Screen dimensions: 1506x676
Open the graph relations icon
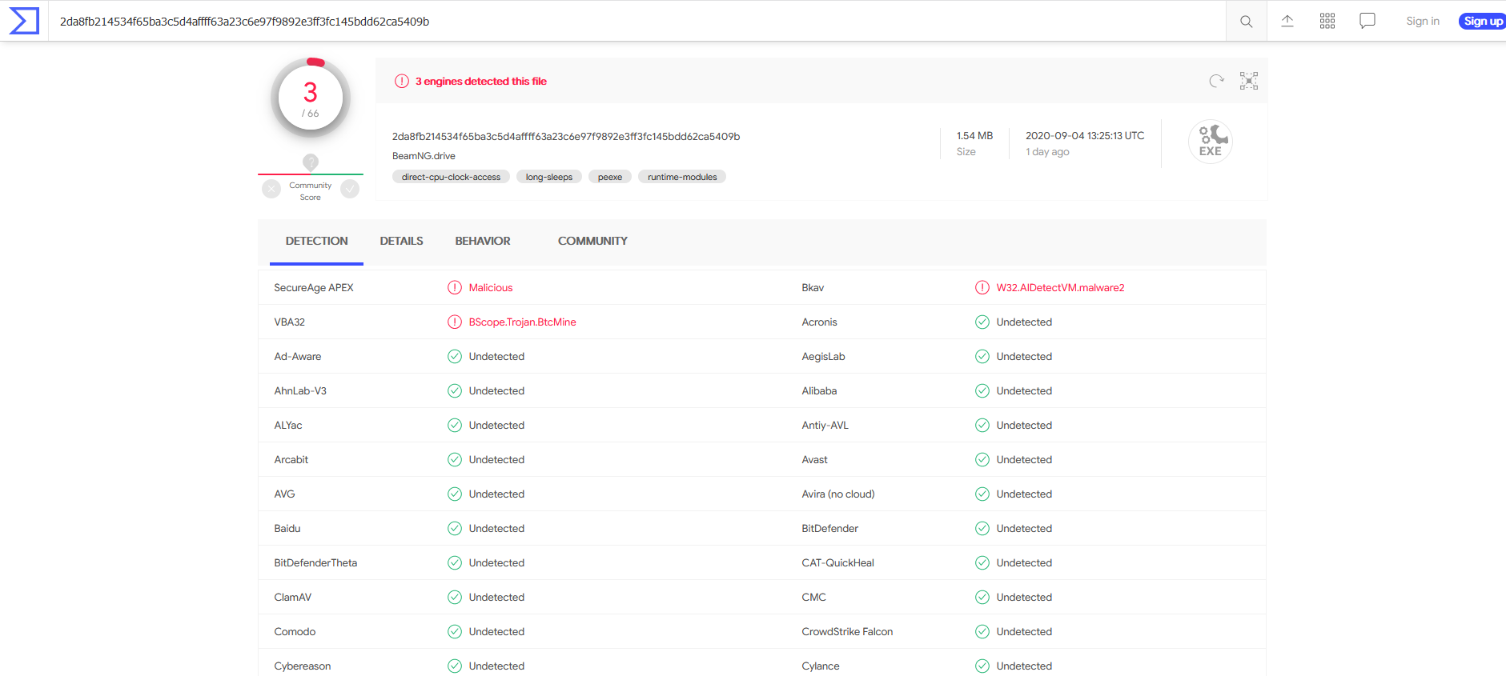(x=1249, y=81)
